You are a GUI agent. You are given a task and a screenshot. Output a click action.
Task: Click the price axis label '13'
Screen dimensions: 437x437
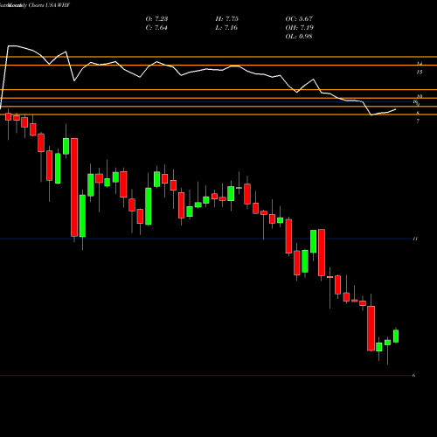[420, 72]
